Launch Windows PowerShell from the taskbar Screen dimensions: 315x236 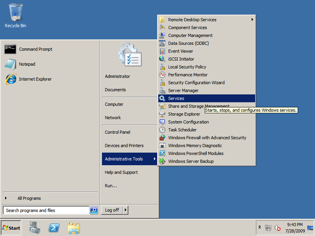[54, 228]
